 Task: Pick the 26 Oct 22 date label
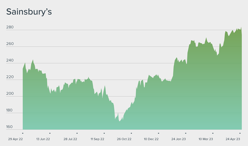pyautogui.click(x=124, y=139)
